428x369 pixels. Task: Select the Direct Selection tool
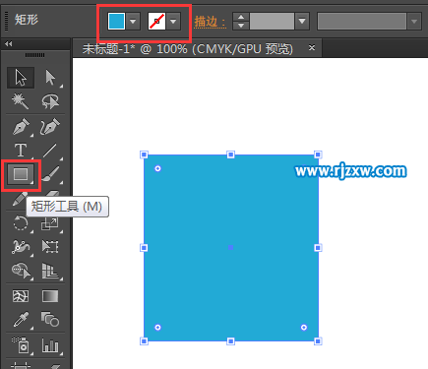[50, 78]
